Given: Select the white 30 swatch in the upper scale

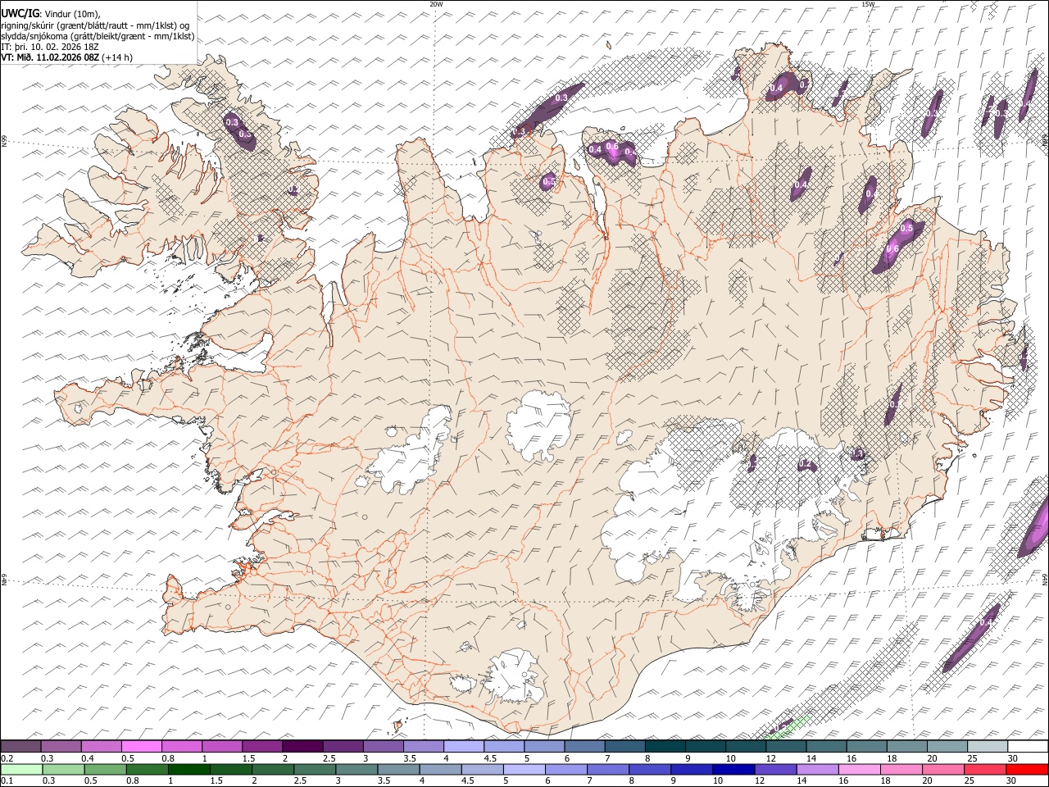Looking at the screenshot, I should click(1028, 747).
